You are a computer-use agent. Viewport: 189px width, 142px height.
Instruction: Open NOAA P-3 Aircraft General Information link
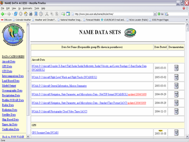59,86
